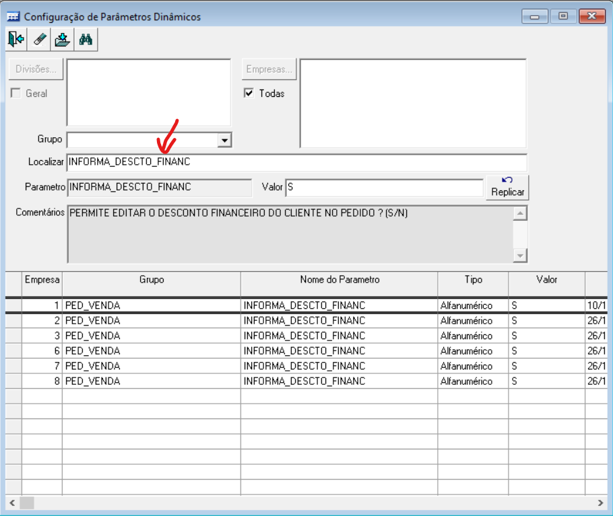Click the Empresas button
Viewport: 613px width, 516px height.
(269, 69)
